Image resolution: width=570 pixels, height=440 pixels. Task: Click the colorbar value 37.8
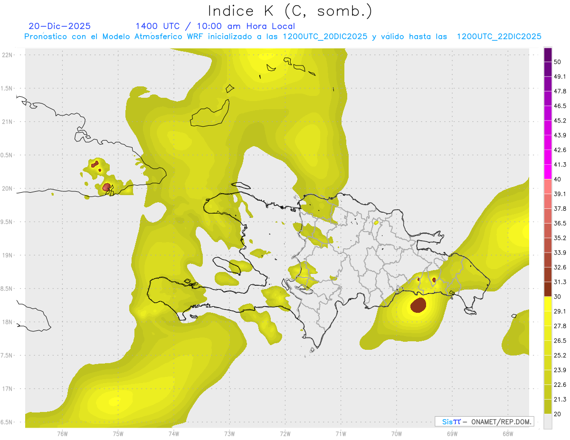(560, 208)
